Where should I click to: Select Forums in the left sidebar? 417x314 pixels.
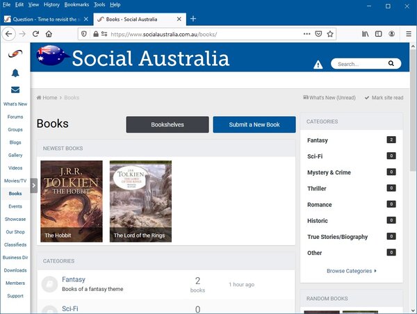(x=15, y=117)
